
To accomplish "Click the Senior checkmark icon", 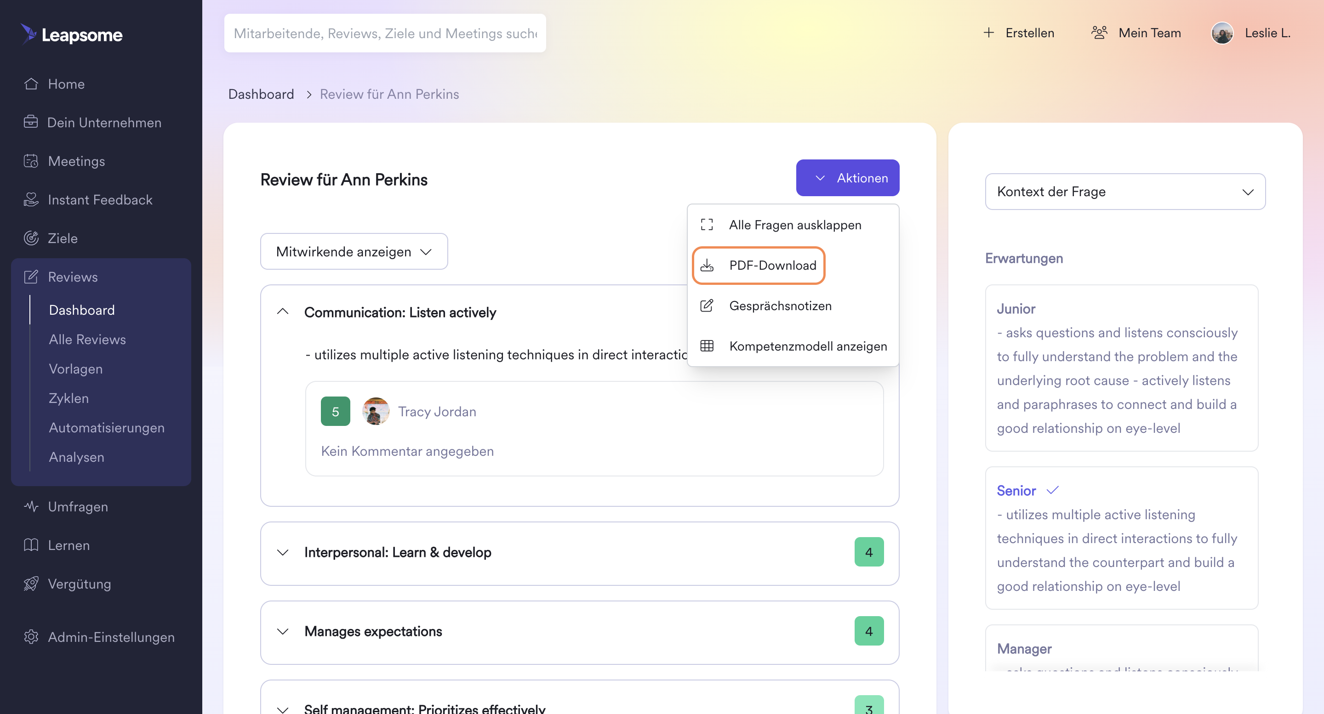I will click(x=1052, y=490).
